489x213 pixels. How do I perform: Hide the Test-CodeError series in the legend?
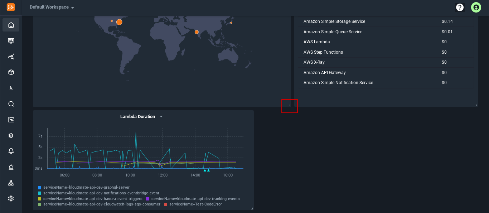pos(195,204)
